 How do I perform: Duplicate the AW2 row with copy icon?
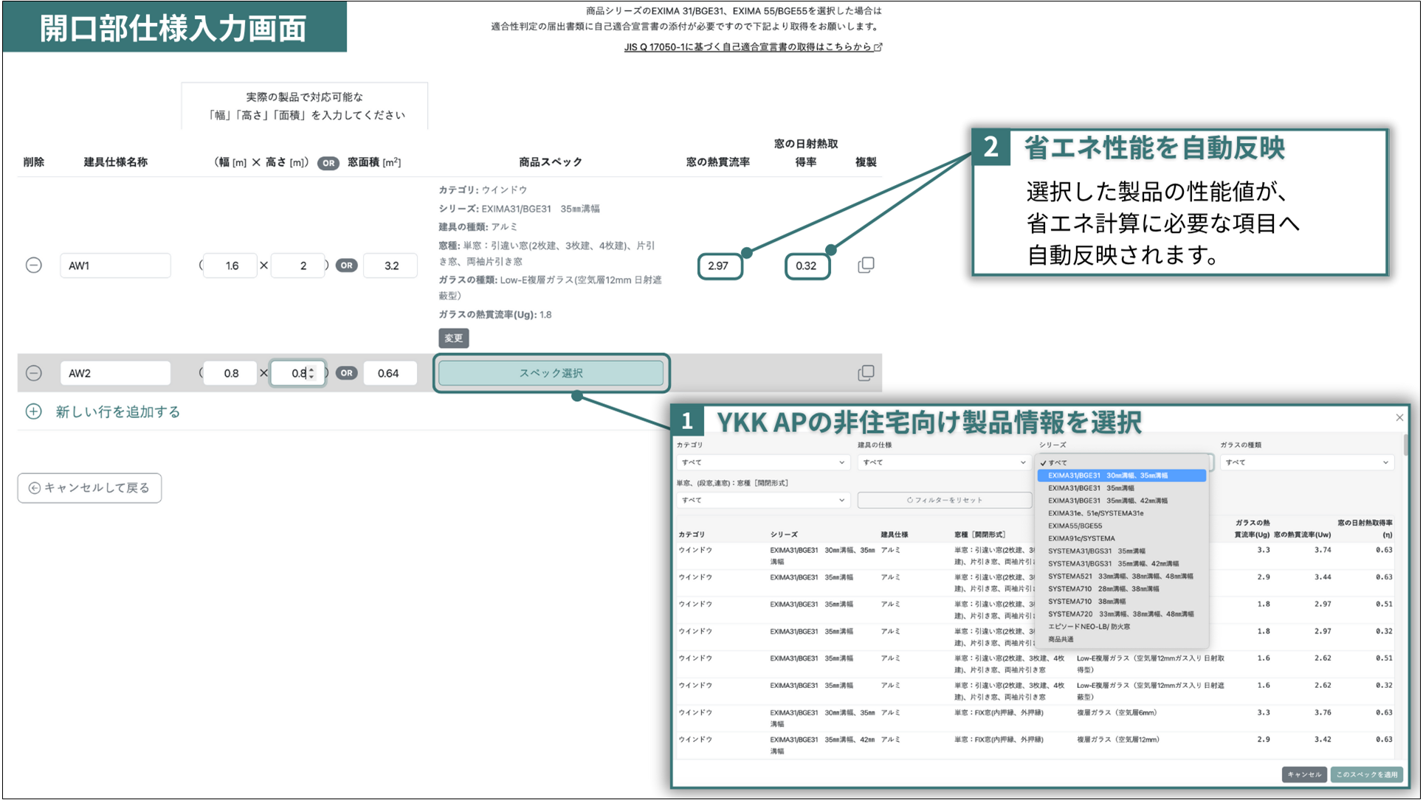click(866, 373)
